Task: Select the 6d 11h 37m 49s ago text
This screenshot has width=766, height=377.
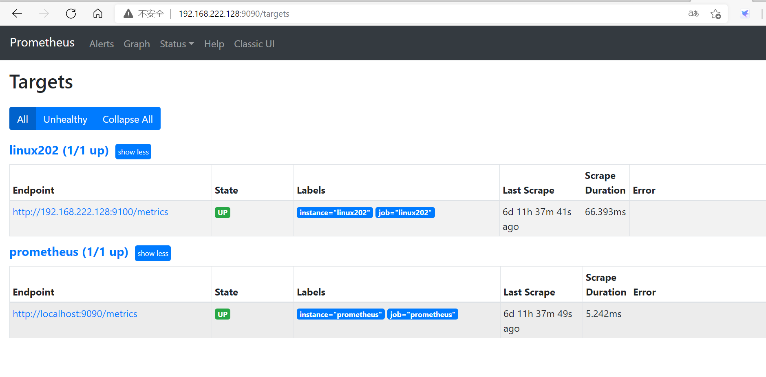Action: coord(538,321)
